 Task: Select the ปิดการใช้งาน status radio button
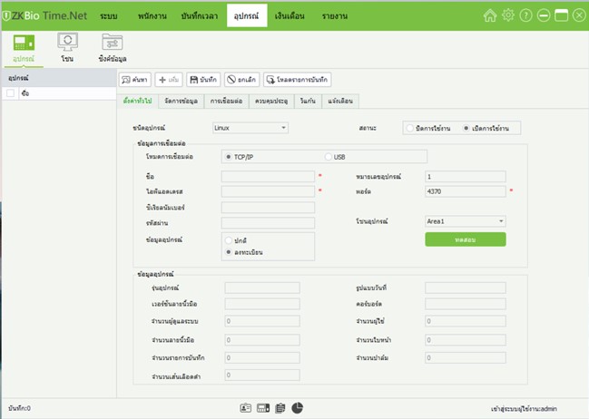pyautogui.click(x=410, y=128)
